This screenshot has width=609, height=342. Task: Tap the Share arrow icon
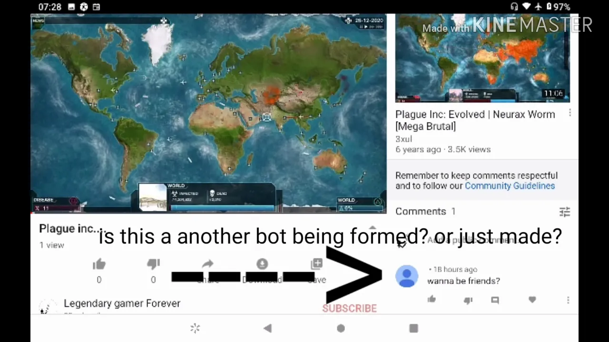(208, 264)
